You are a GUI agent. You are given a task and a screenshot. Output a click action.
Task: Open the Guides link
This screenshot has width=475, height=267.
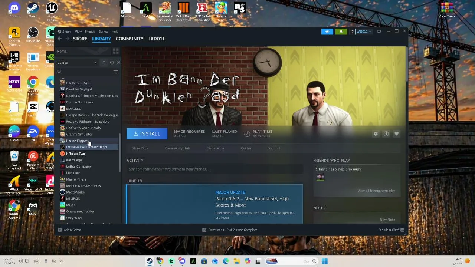pos(246,148)
